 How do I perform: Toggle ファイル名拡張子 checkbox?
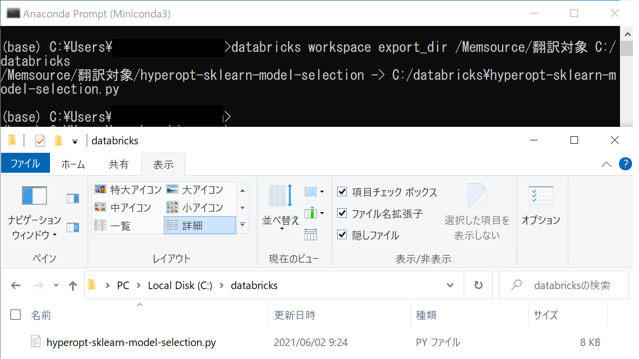[342, 213]
